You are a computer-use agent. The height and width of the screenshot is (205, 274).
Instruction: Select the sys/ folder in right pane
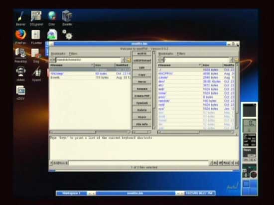[x=196, y=109]
